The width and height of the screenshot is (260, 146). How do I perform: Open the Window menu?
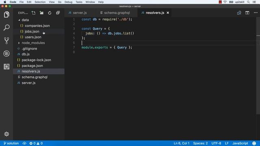click(x=90, y=2)
